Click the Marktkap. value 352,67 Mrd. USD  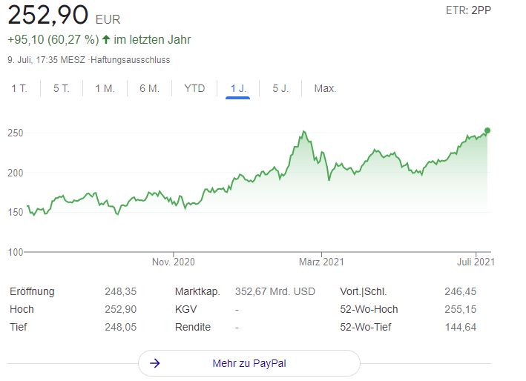pyautogui.click(x=275, y=291)
